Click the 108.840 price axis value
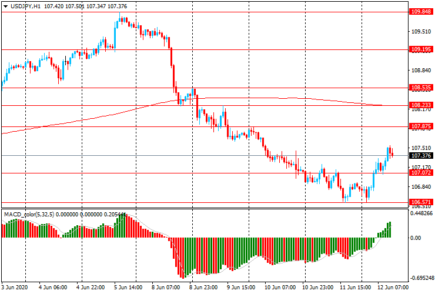Viewport: 435px width, 294px height. click(x=421, y=71)
